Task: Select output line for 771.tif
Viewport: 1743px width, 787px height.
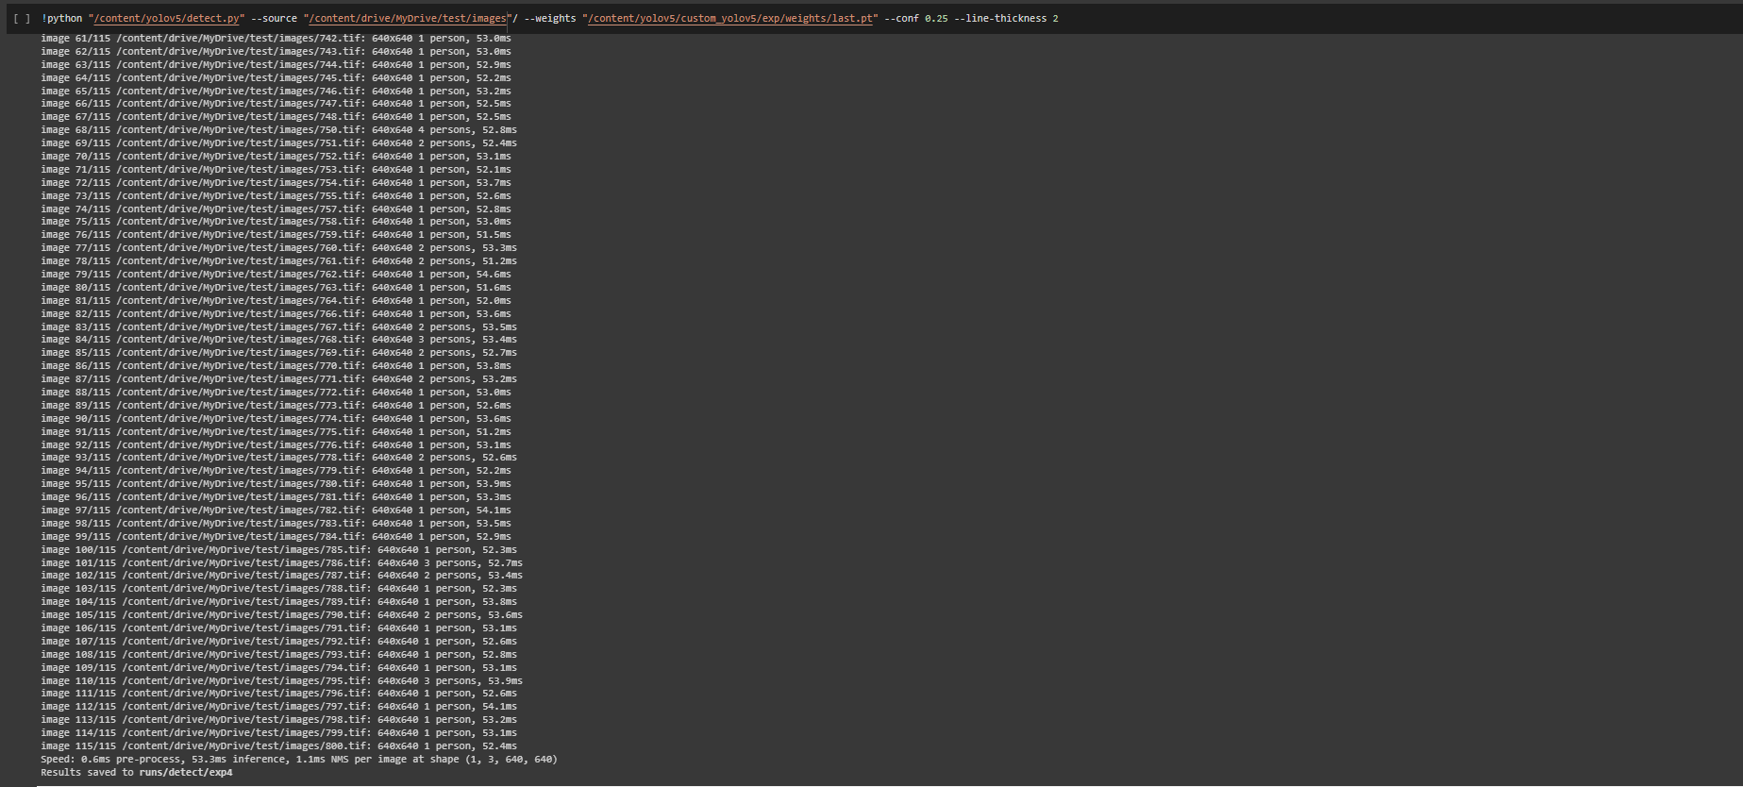Action: pos(278,379)
